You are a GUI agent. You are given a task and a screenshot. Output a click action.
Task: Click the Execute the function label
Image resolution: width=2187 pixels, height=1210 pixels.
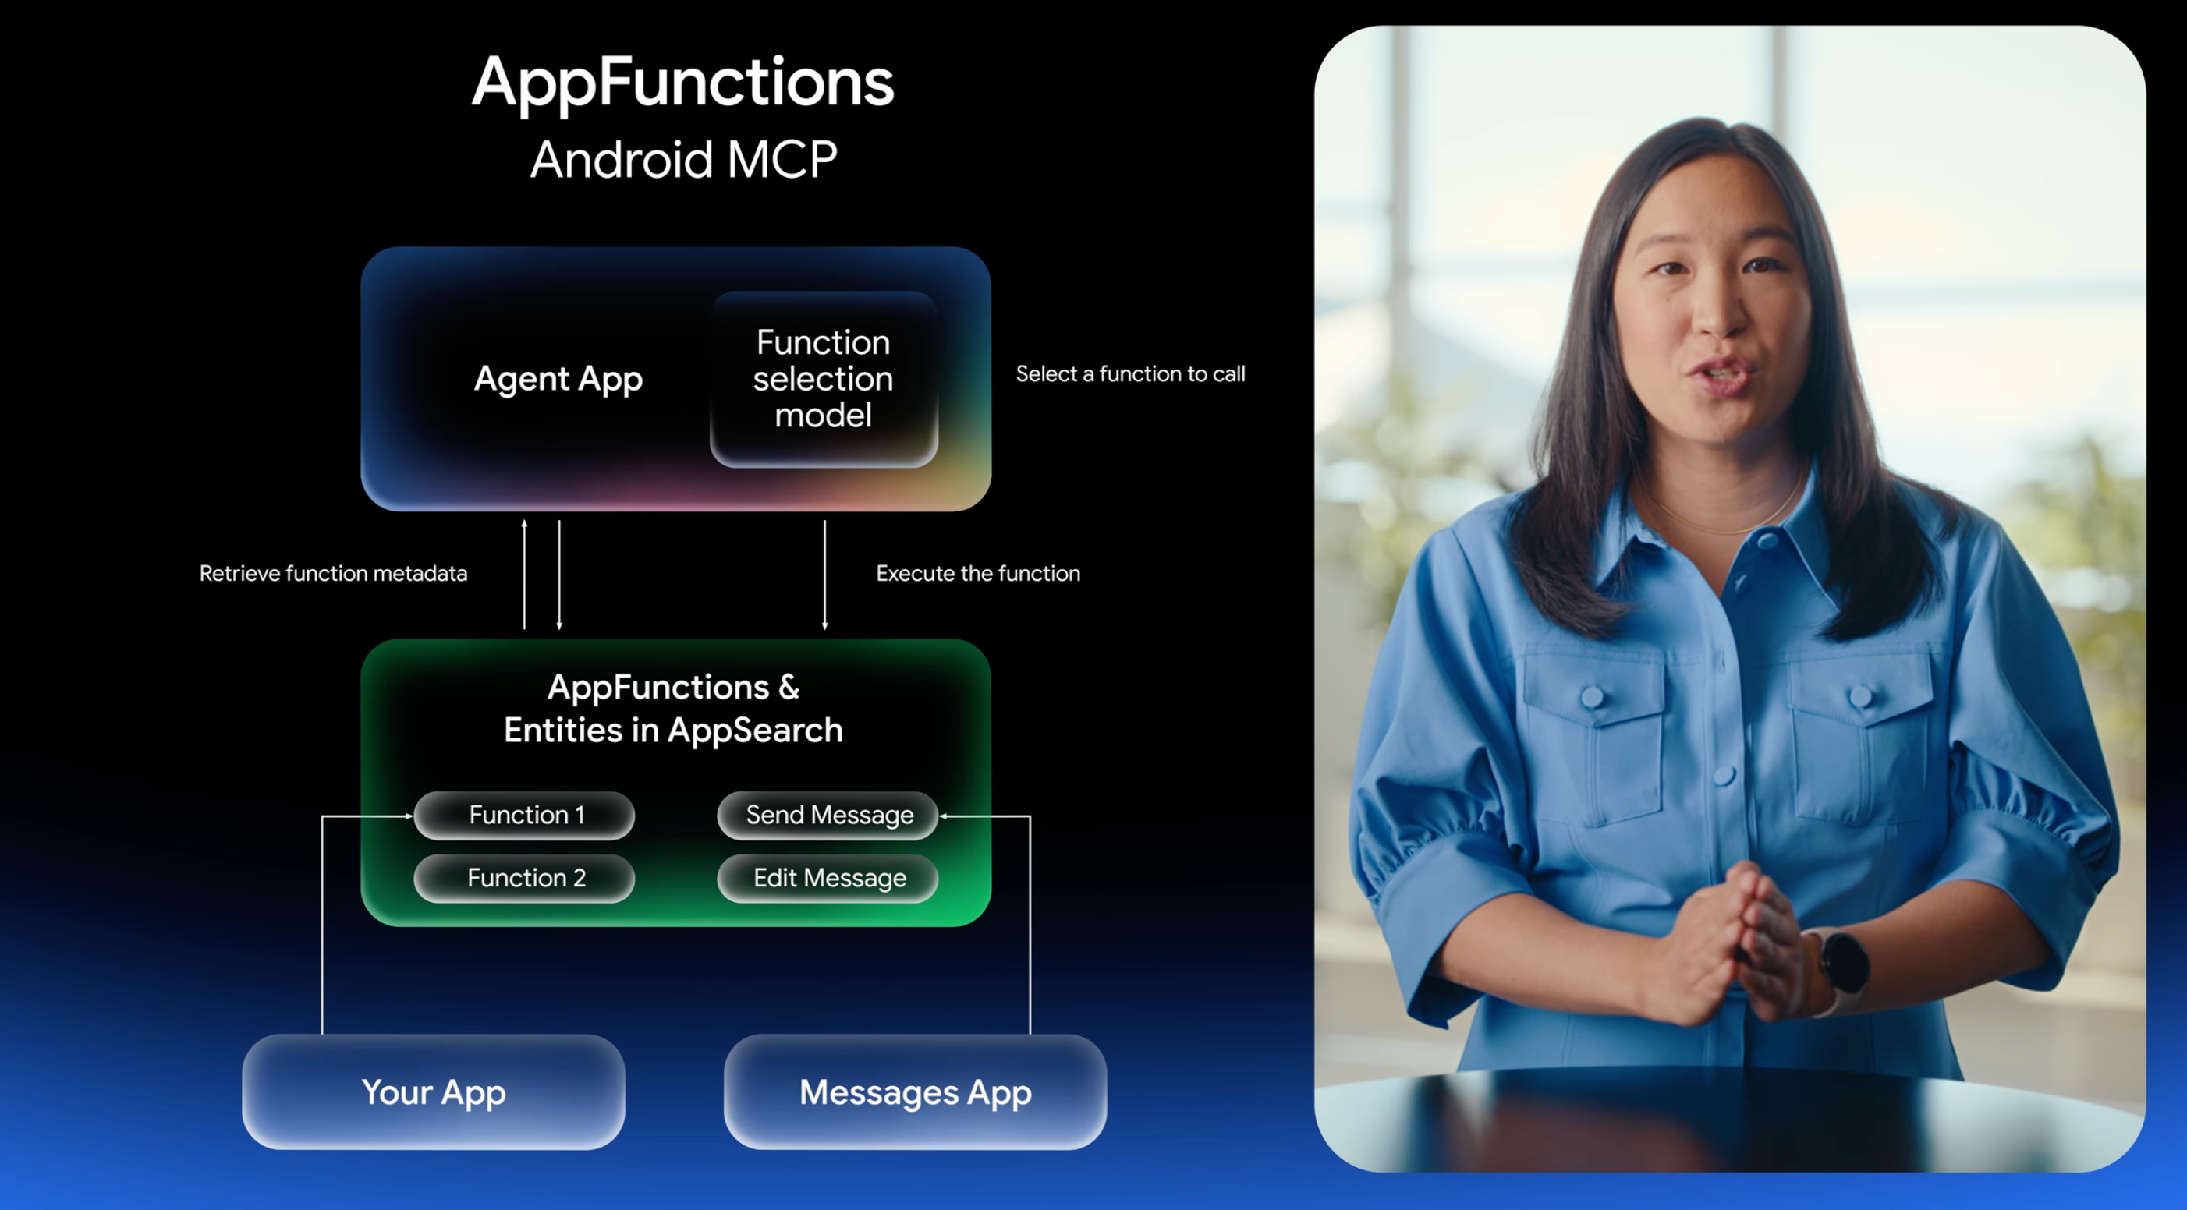click(978, 574)
